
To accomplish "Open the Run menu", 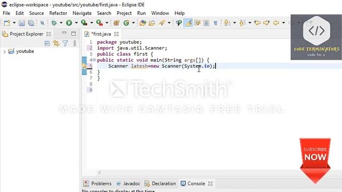I will pyautogui.click(x=141, y=13).
